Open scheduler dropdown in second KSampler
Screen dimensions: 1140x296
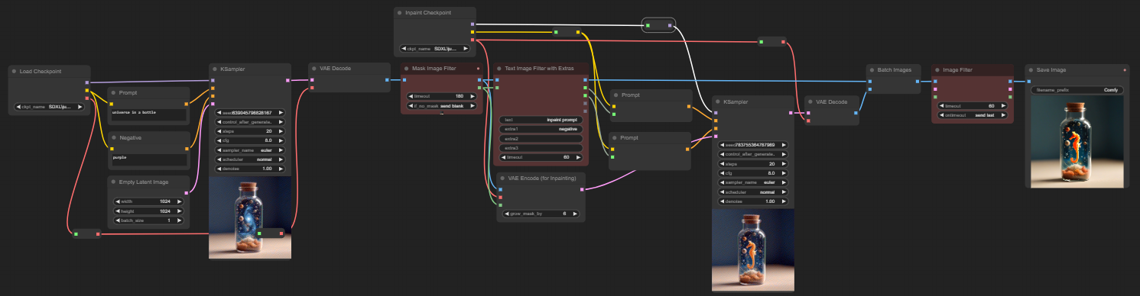[x=753, y=192]
